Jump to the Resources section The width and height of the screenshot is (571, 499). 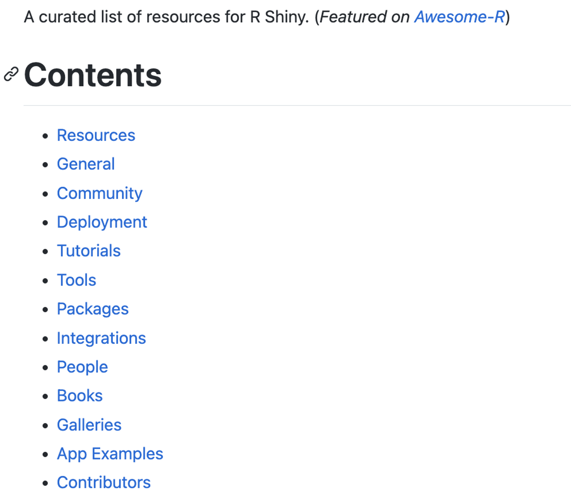click(96, 135)
